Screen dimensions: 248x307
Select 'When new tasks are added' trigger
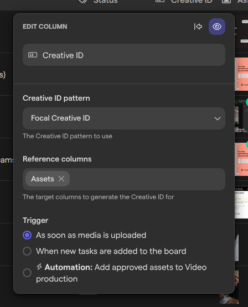click(x=27, y=251)
